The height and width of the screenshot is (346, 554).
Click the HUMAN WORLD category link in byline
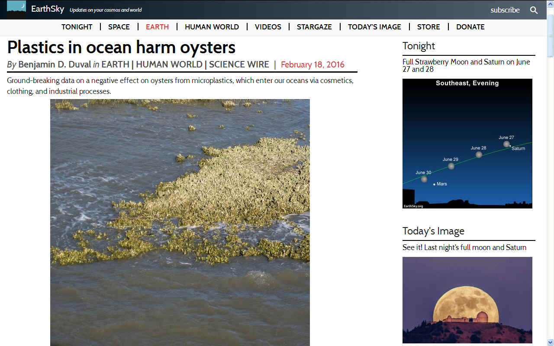point(169,64)
